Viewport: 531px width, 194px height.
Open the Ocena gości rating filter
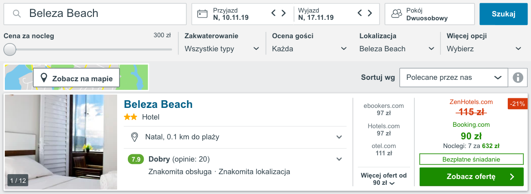(309, 49)
